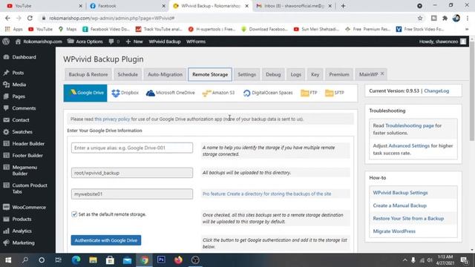This screenshot has width=475, height=267.
Task: Toggle Set as default remote storage checkbox
Action: pos(74,214)
